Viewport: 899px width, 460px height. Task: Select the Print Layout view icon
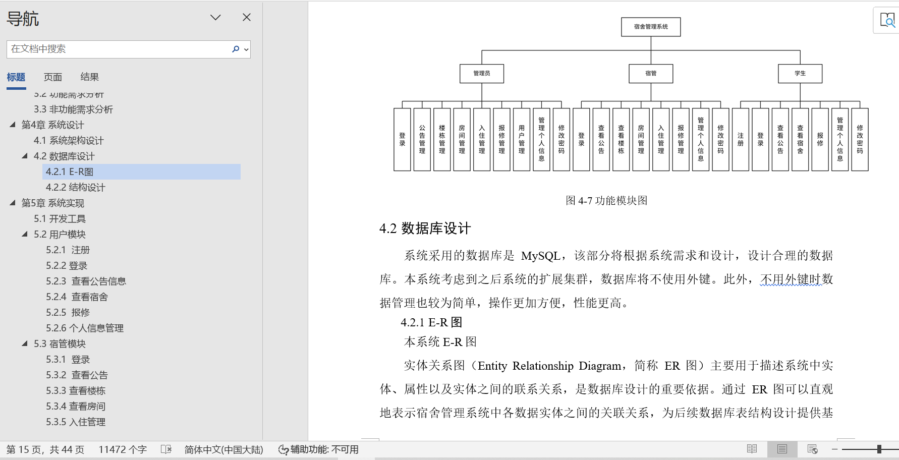coord(782,449)
